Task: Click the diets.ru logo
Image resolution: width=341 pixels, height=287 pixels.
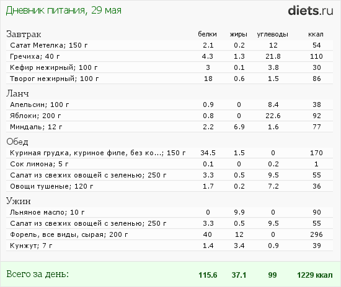Action: 311,11
